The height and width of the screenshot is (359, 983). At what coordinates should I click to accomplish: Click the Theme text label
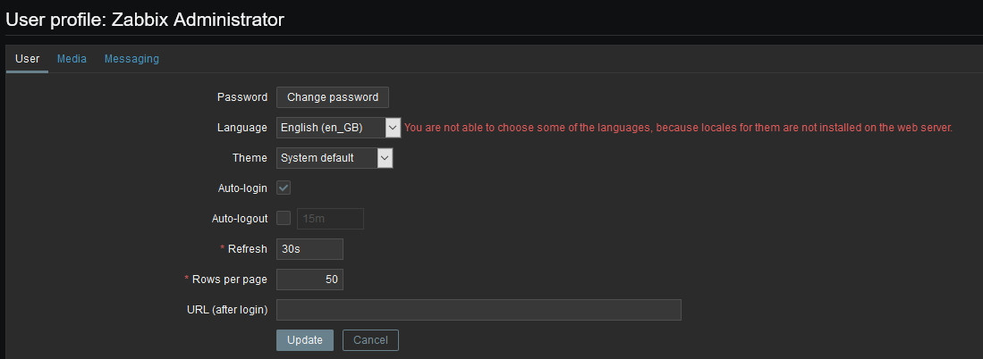click(x=250, y=158)
